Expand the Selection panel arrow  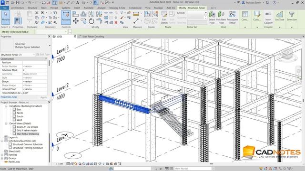click(x=292, y=27)
